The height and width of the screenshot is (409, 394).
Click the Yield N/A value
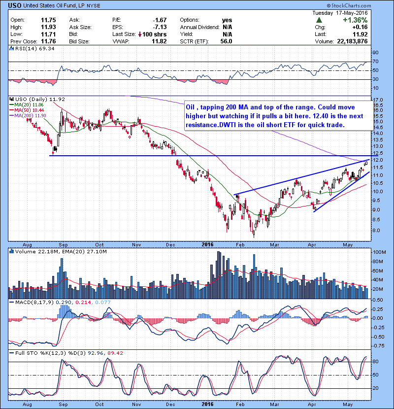228,34
